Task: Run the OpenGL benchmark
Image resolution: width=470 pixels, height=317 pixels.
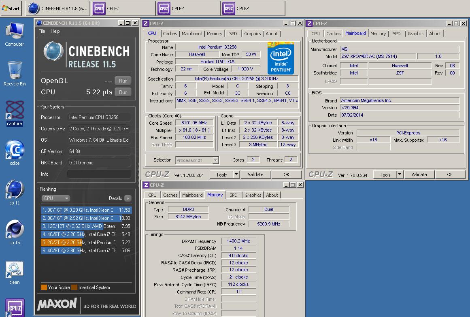Action: (x=123, y=81)
